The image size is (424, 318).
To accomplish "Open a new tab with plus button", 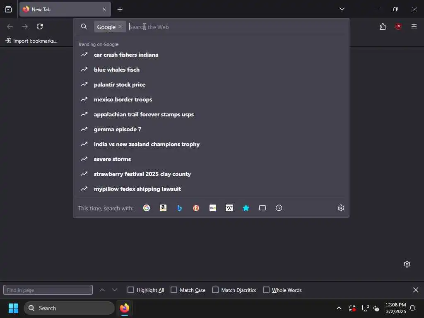I will (x=120, y=10).
